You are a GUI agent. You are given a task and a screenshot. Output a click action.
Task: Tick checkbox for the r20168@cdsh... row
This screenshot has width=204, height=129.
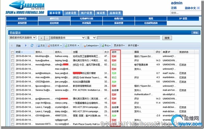point(12,116)
